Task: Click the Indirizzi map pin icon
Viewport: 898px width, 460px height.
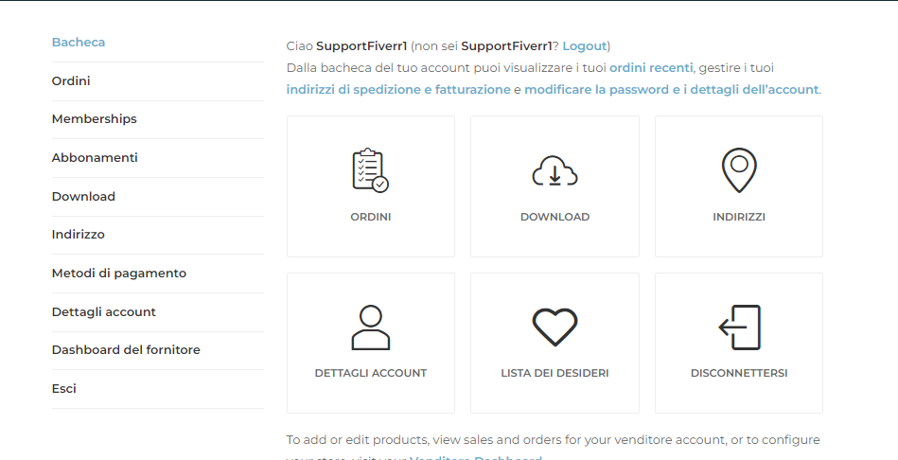Action: pos(739,170)
